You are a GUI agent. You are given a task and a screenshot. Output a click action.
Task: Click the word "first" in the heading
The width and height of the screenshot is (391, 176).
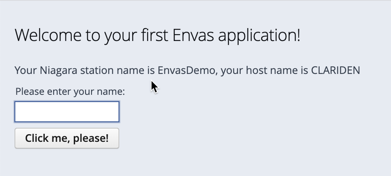point(154,35)
